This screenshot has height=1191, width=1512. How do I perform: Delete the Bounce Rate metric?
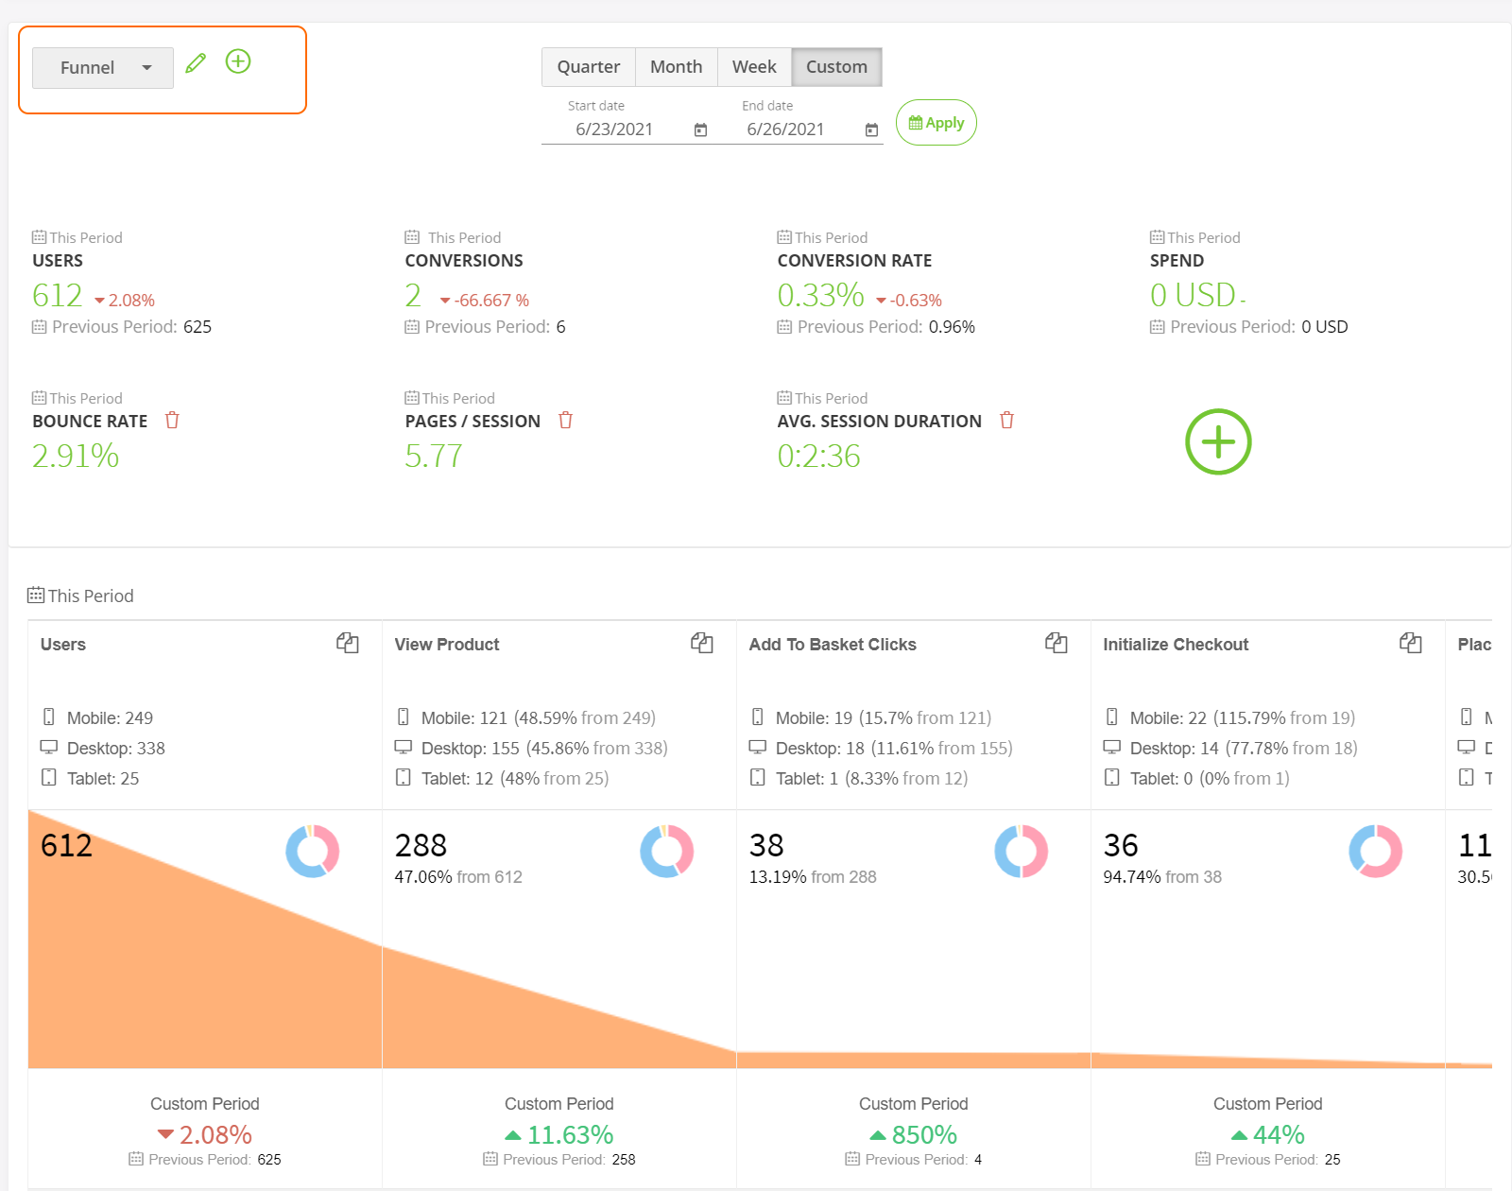172,421
